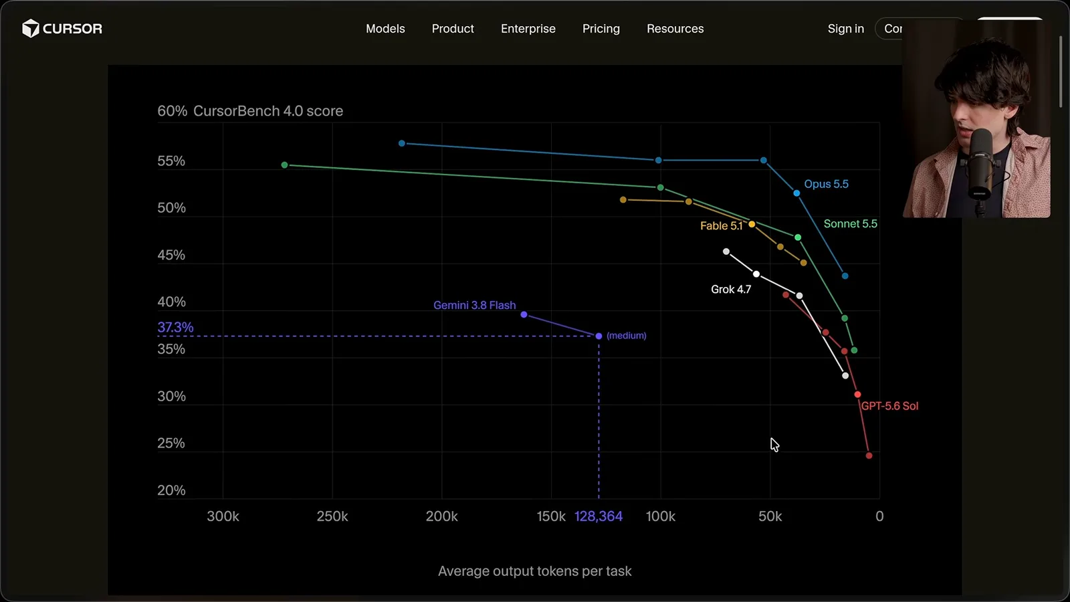
Task: Click the 'Average output tokens per task' axis title
Action: pyautogui.click(x=534, y=571)
